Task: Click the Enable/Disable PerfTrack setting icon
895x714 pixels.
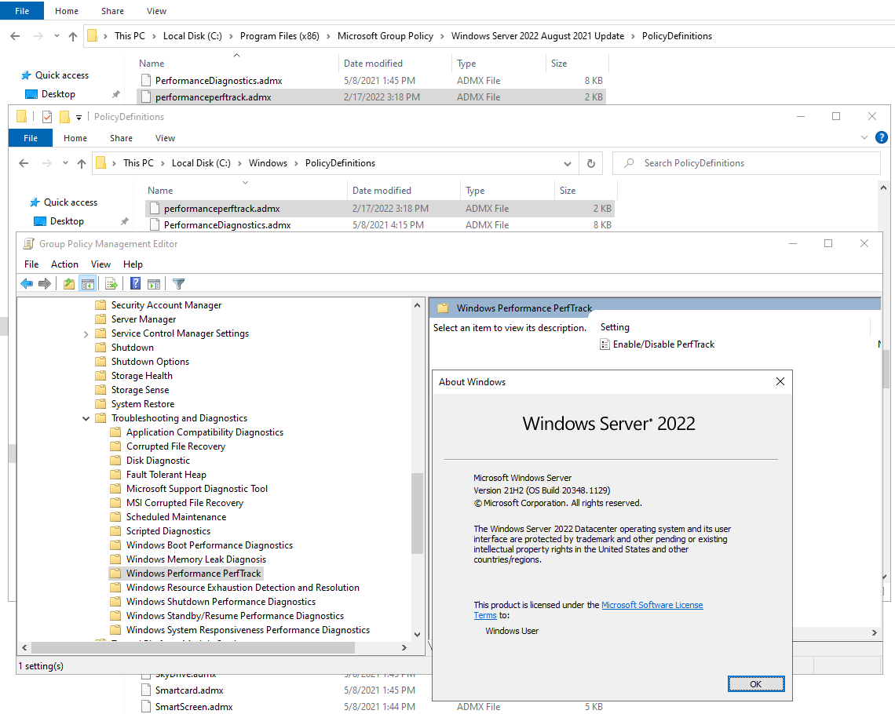Action: click(605, 344)
